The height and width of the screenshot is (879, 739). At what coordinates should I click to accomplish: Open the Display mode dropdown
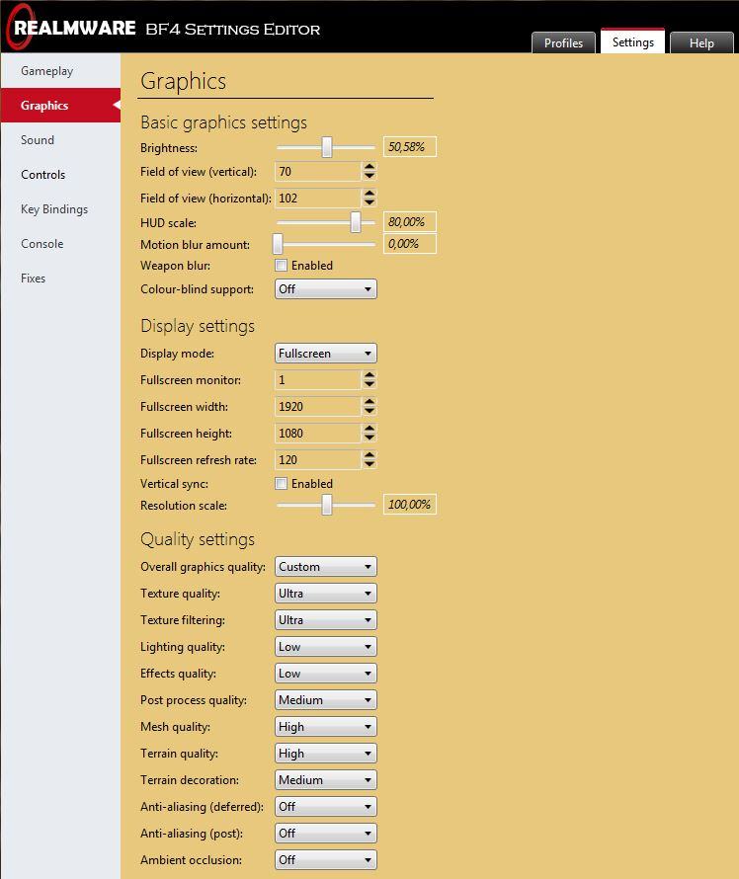(x=326, y=354)
